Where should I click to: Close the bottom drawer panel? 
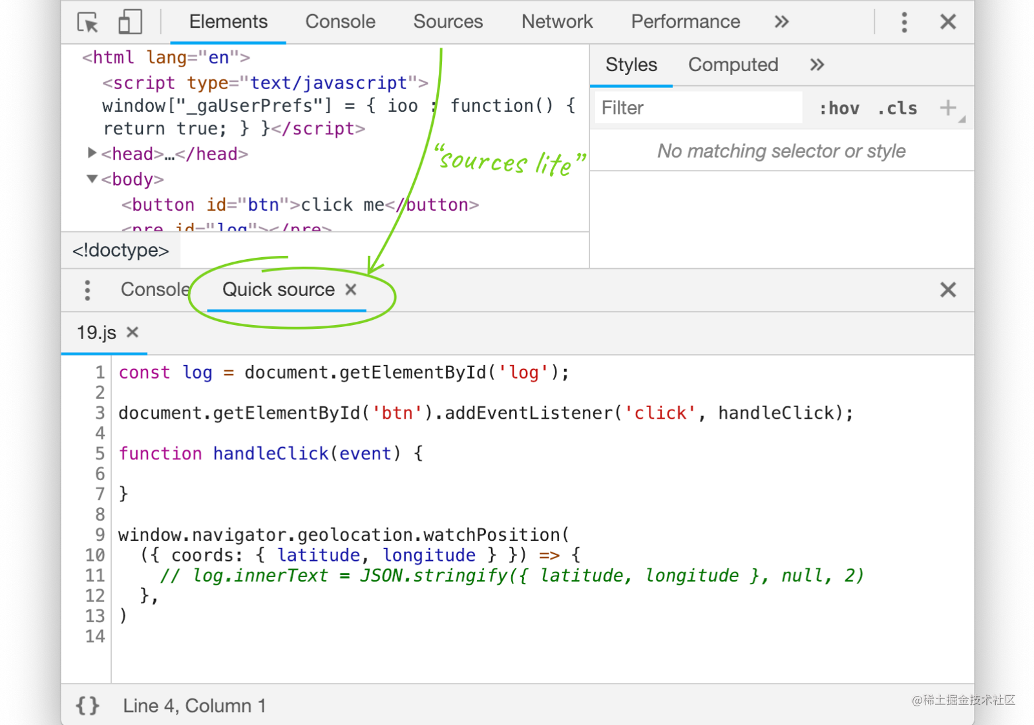[x=947, y=290]
